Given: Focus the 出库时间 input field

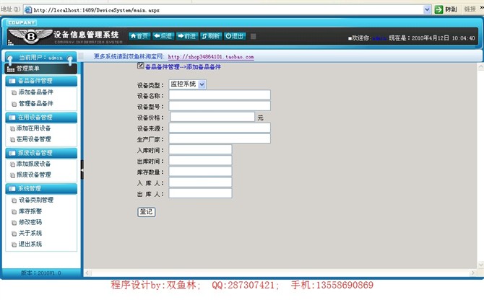Looking at the screenshot, I should click(200, 160).
